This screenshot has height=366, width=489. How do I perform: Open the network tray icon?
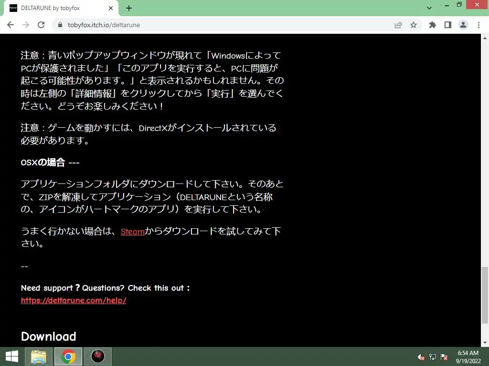pyautogui.click(x=433, y=357)
